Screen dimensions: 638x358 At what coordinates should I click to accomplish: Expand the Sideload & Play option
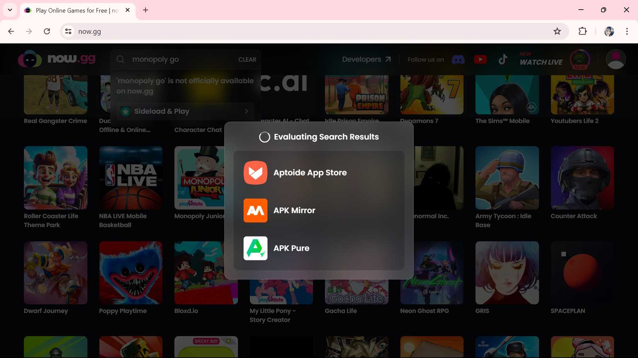186,111
